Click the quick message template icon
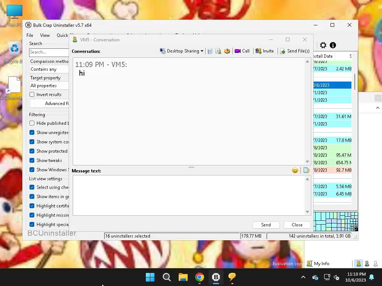 coord(307,170)
